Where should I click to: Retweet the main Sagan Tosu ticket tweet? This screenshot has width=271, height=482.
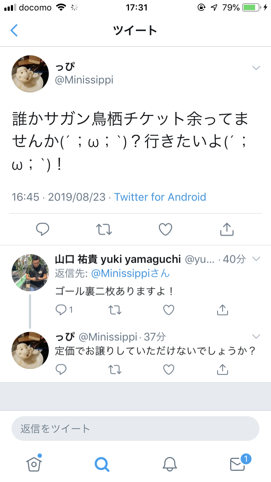tap(104, 229)
